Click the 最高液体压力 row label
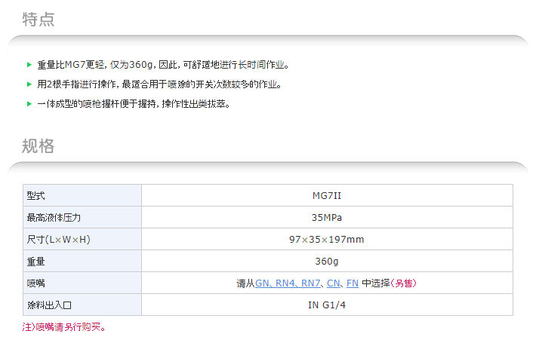Viewport: 536px width, 346px height. pyautogui.click(x=54, y=218)
